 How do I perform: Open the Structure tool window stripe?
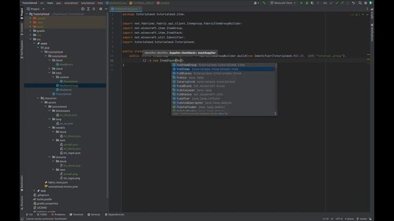(x=22, y=203)
